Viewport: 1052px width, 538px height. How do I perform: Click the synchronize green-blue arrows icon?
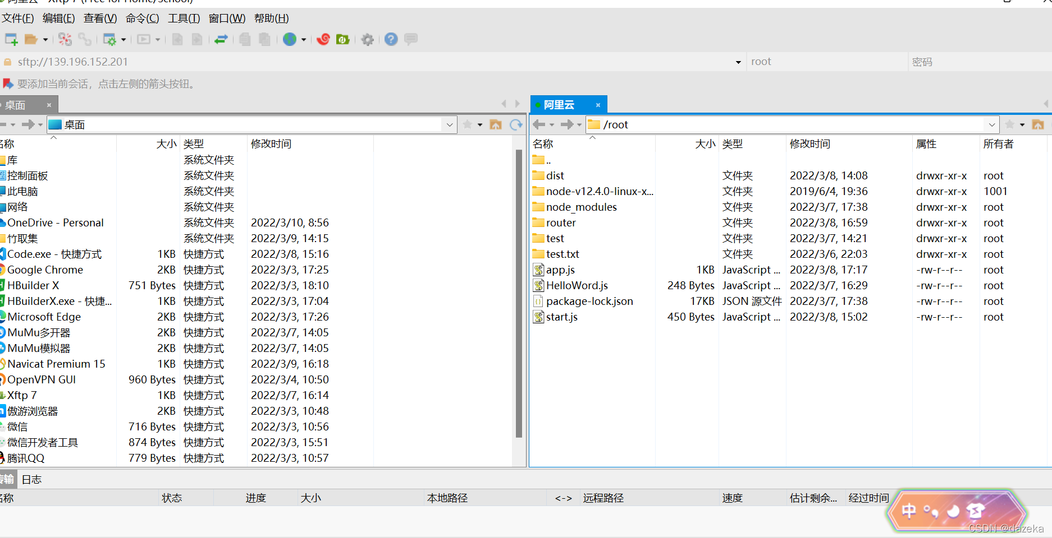click(x=221, y=39)
